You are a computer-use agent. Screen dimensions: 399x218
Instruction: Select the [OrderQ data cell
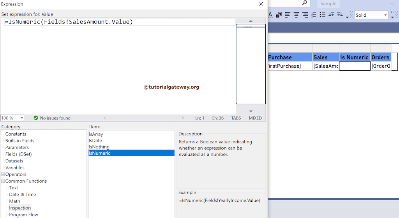381,66
